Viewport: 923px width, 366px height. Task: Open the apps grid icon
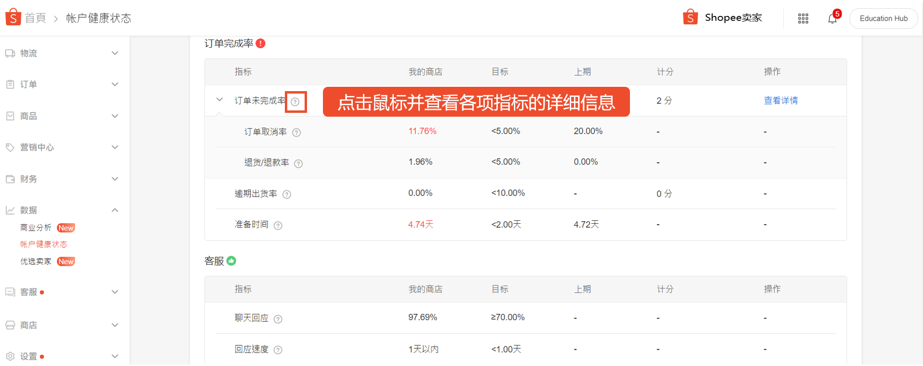(803, 18)
